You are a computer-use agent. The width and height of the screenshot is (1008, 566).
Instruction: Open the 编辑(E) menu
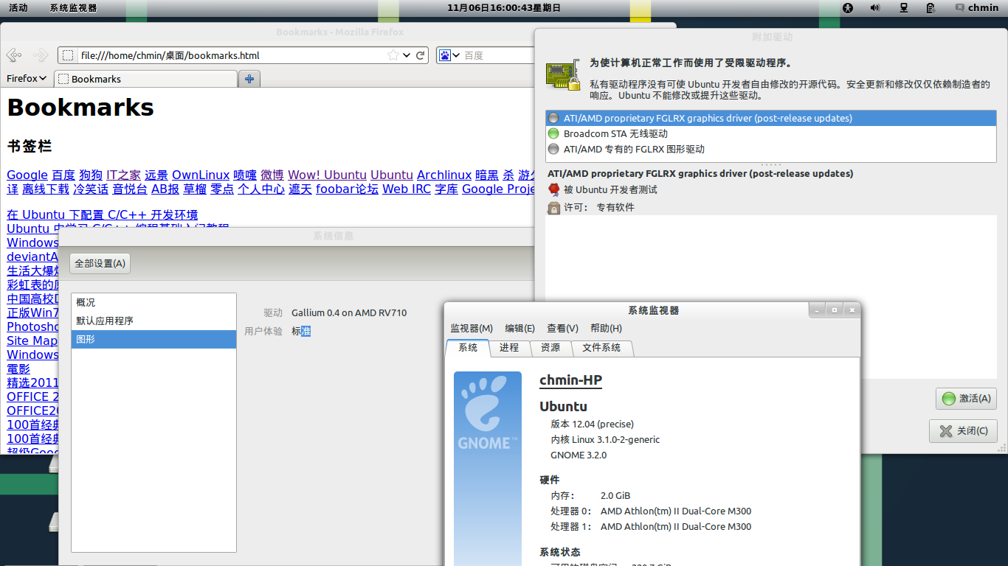(519, 328)
